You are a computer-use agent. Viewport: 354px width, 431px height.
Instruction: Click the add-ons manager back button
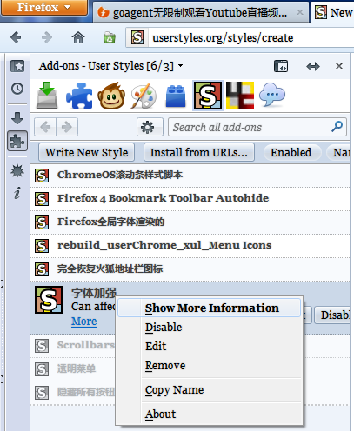click(45, 127)
